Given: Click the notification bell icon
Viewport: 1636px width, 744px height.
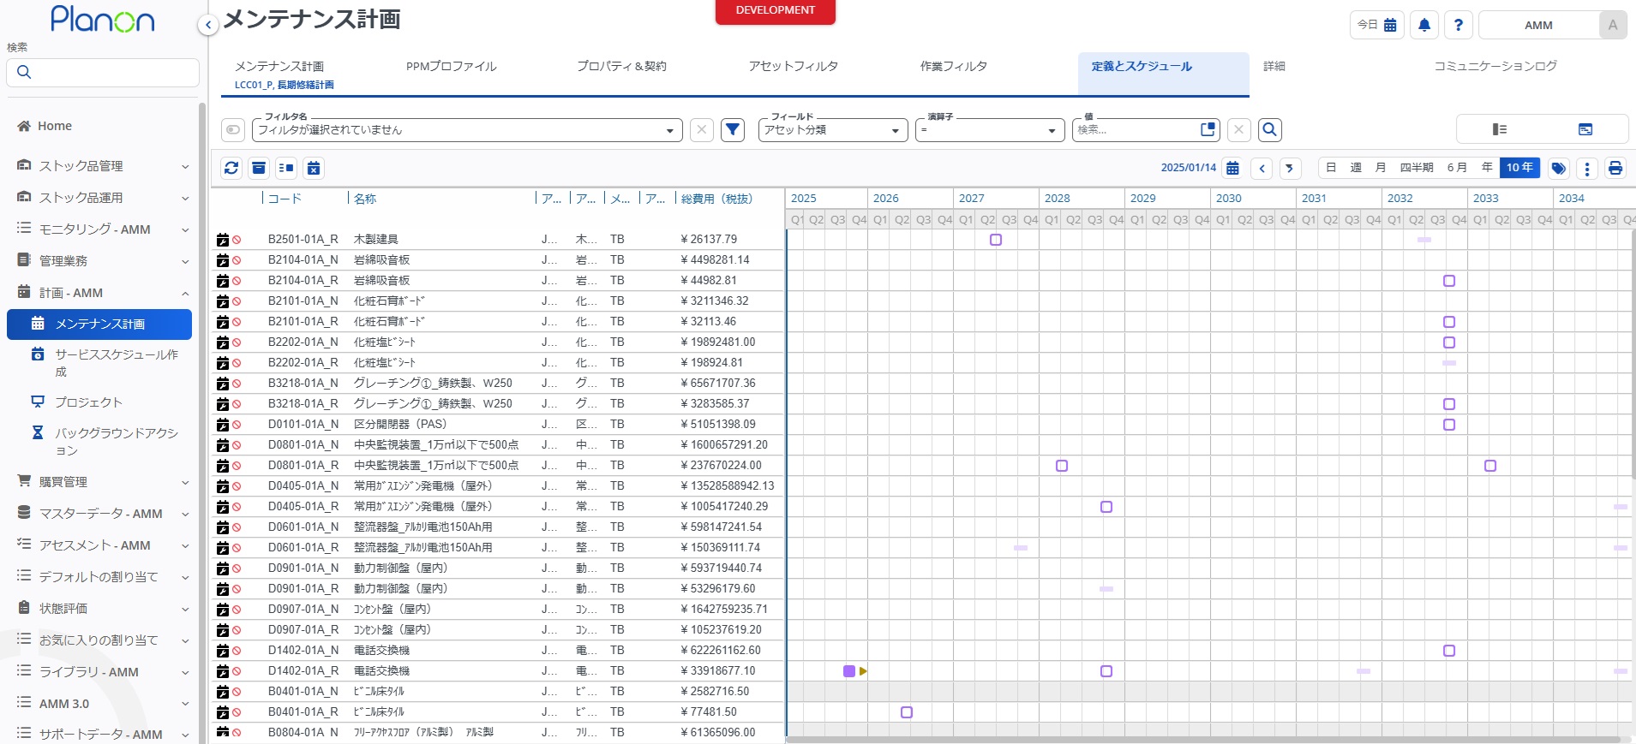Looking at the screenshot, I should (x=1424, y=25).
